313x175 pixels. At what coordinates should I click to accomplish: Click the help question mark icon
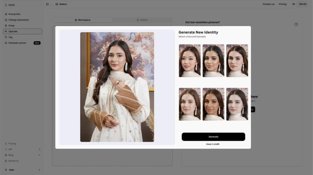(x=296, y=24)
